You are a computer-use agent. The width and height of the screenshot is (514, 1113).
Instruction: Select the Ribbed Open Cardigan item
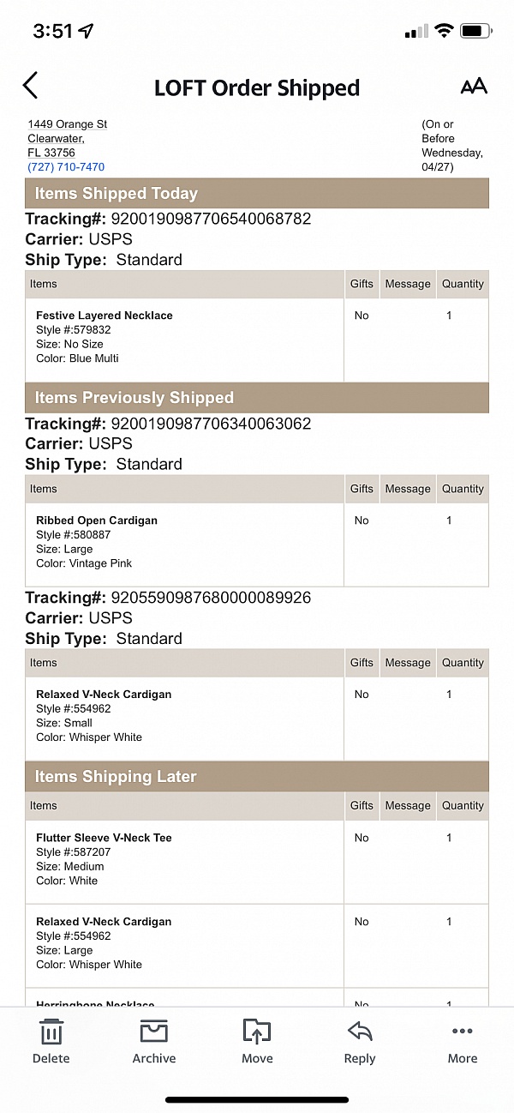(97, 520)
